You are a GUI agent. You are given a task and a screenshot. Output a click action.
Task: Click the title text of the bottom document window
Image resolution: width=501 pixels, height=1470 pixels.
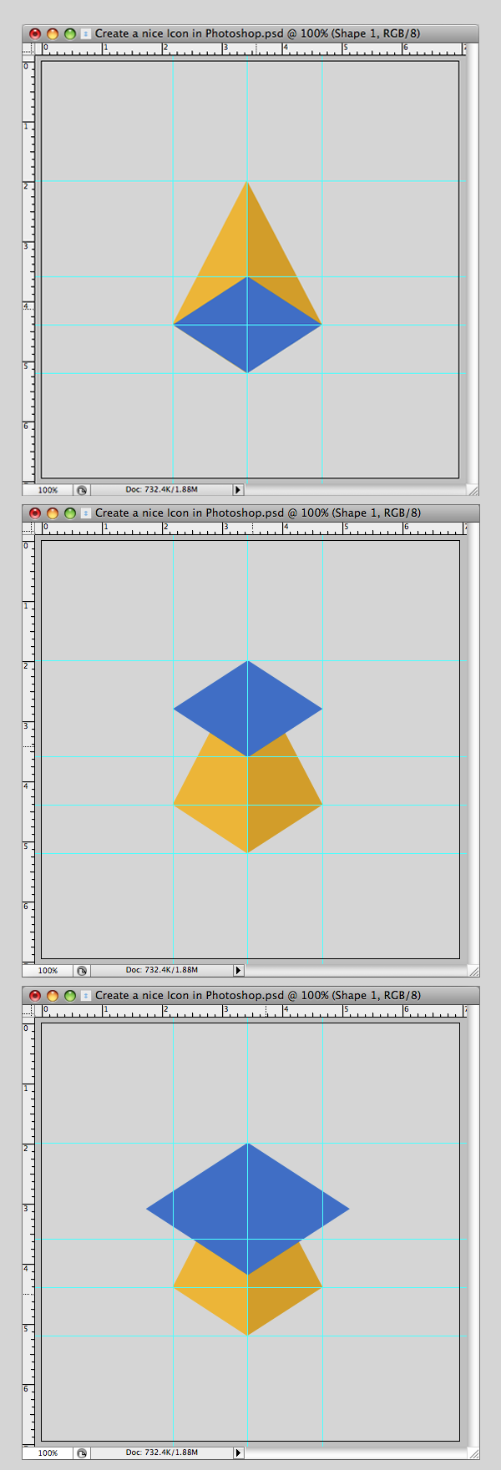coord(258,996)
